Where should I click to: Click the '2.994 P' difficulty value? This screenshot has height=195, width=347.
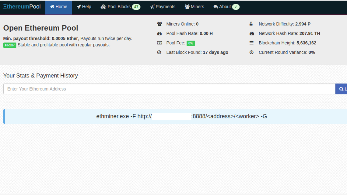pyautogui.click(x=303, y=24)
